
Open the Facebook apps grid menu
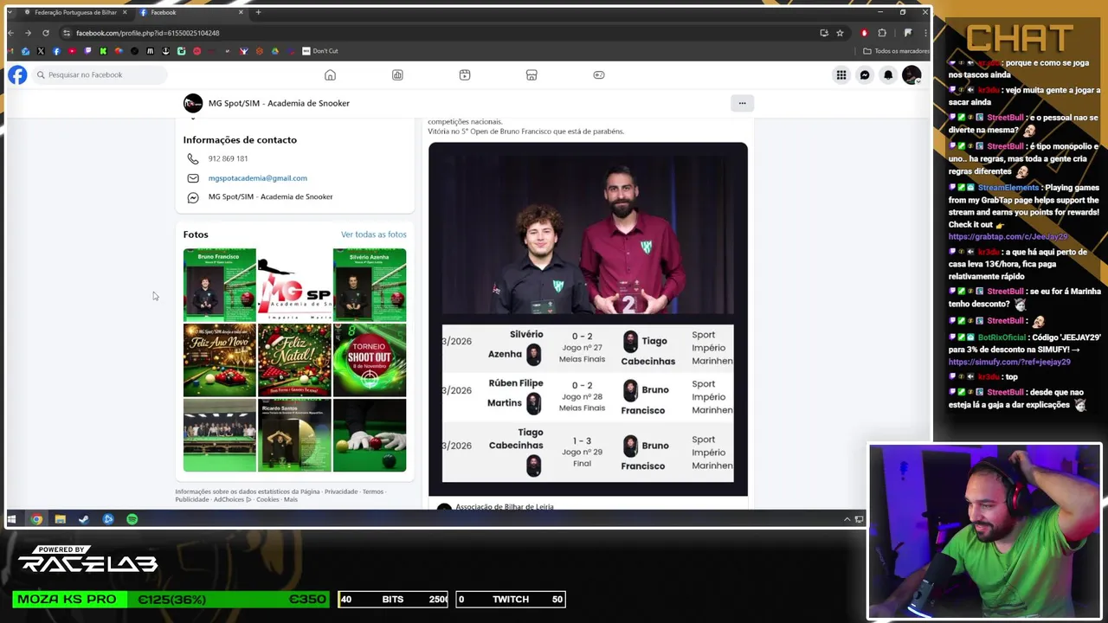[841, 75]
